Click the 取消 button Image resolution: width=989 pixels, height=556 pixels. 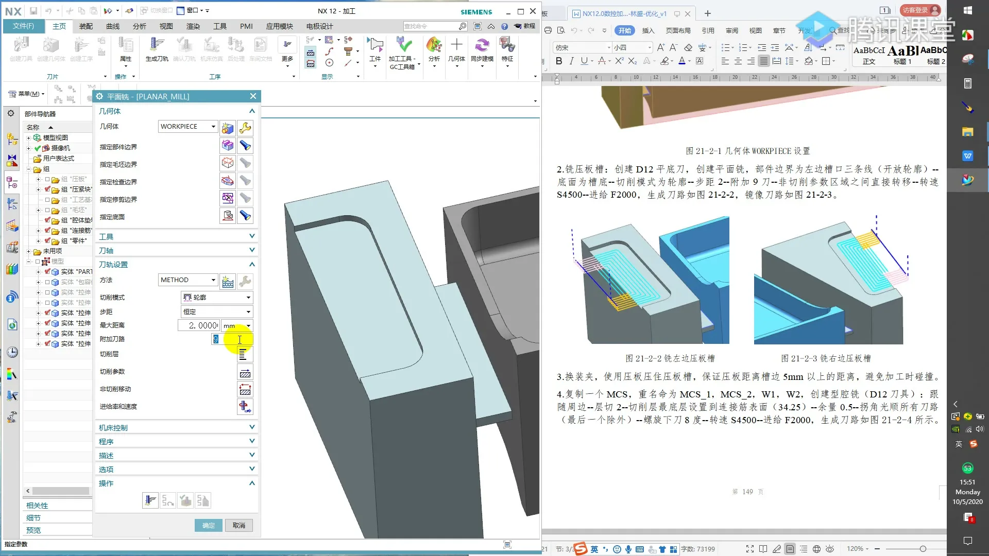point(238,525)
